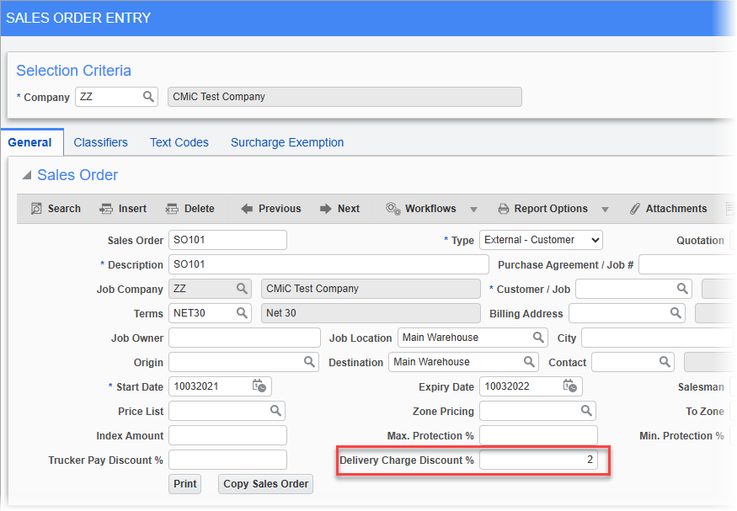Open the Surcharge Exemption tab
Screen dimensions: 737x511
pos(286,141)
